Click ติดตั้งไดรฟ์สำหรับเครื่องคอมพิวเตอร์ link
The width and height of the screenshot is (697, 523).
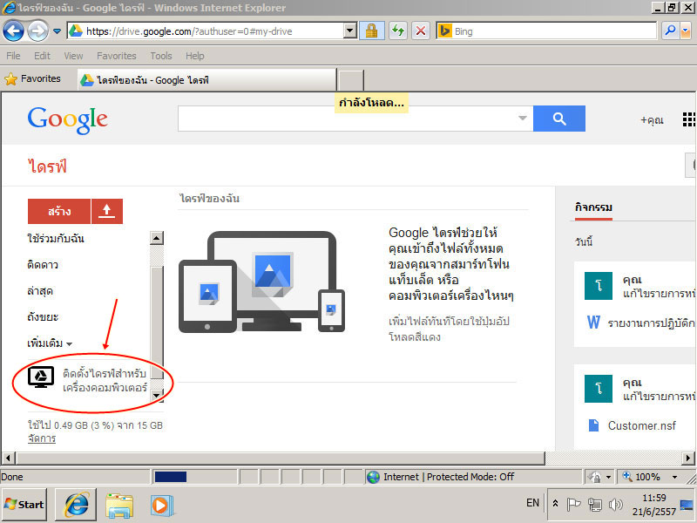(x=105, y=380)
